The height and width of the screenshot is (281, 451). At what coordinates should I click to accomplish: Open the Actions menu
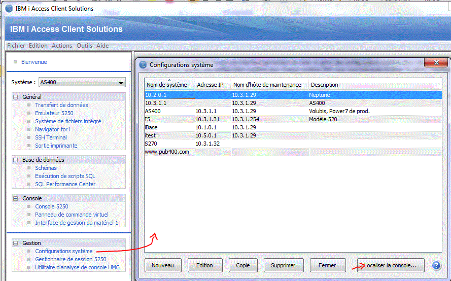pos(62,46)
